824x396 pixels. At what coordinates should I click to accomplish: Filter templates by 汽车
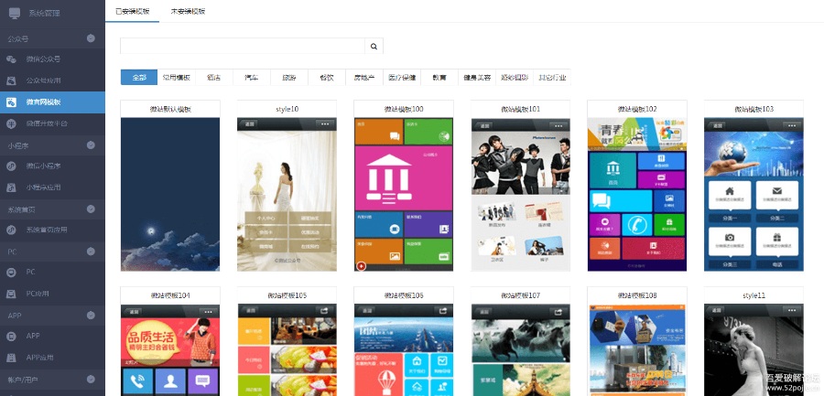pos(252,77)
